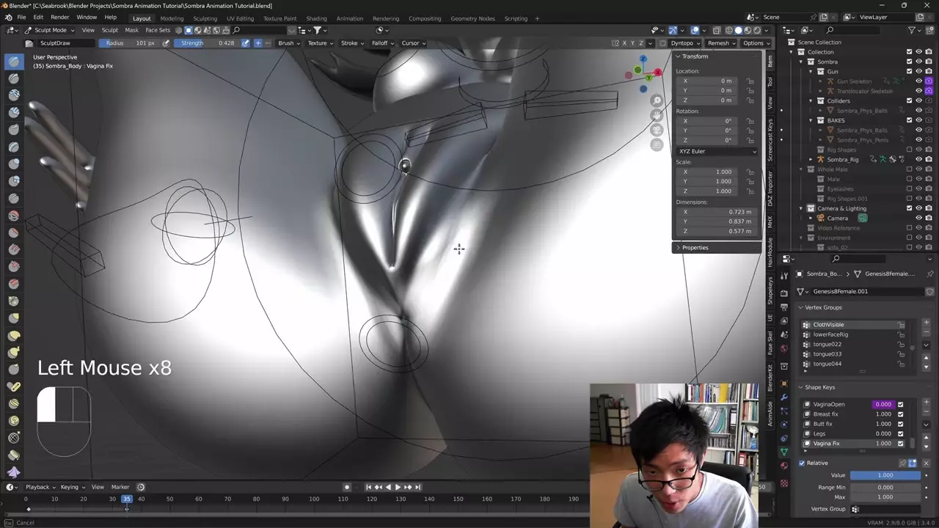Open the Dyntopo dropdown
The height and width of the screenshot is (528, 939).
click(x=684, y=43)
